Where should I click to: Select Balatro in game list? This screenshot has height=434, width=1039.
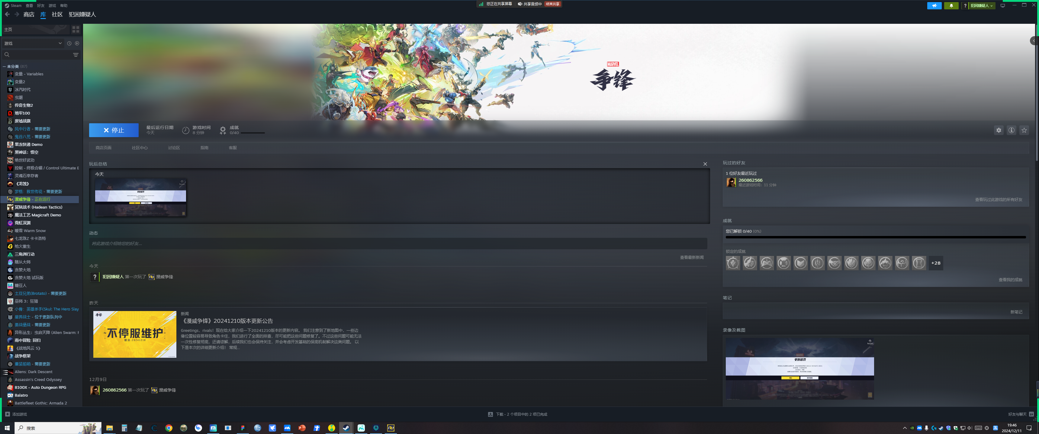(21, 395)
